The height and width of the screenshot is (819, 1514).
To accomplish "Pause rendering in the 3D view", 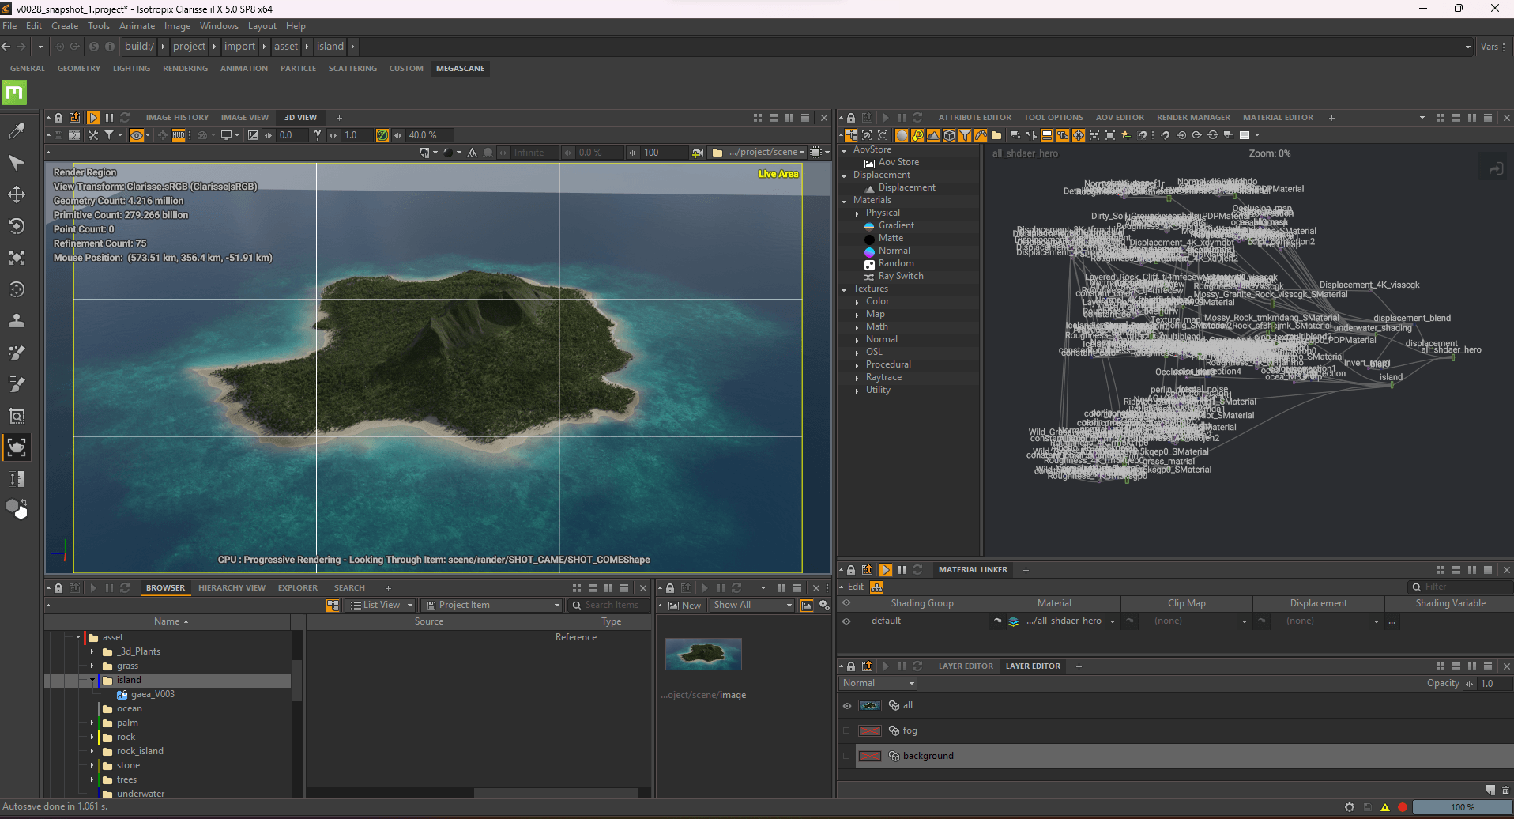I will click(x=109, y=118).
